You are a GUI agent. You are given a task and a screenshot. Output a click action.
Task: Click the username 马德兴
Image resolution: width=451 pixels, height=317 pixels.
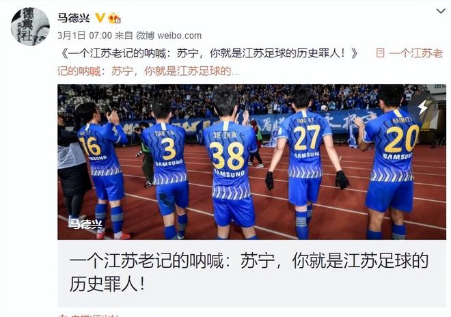point(74,18)
